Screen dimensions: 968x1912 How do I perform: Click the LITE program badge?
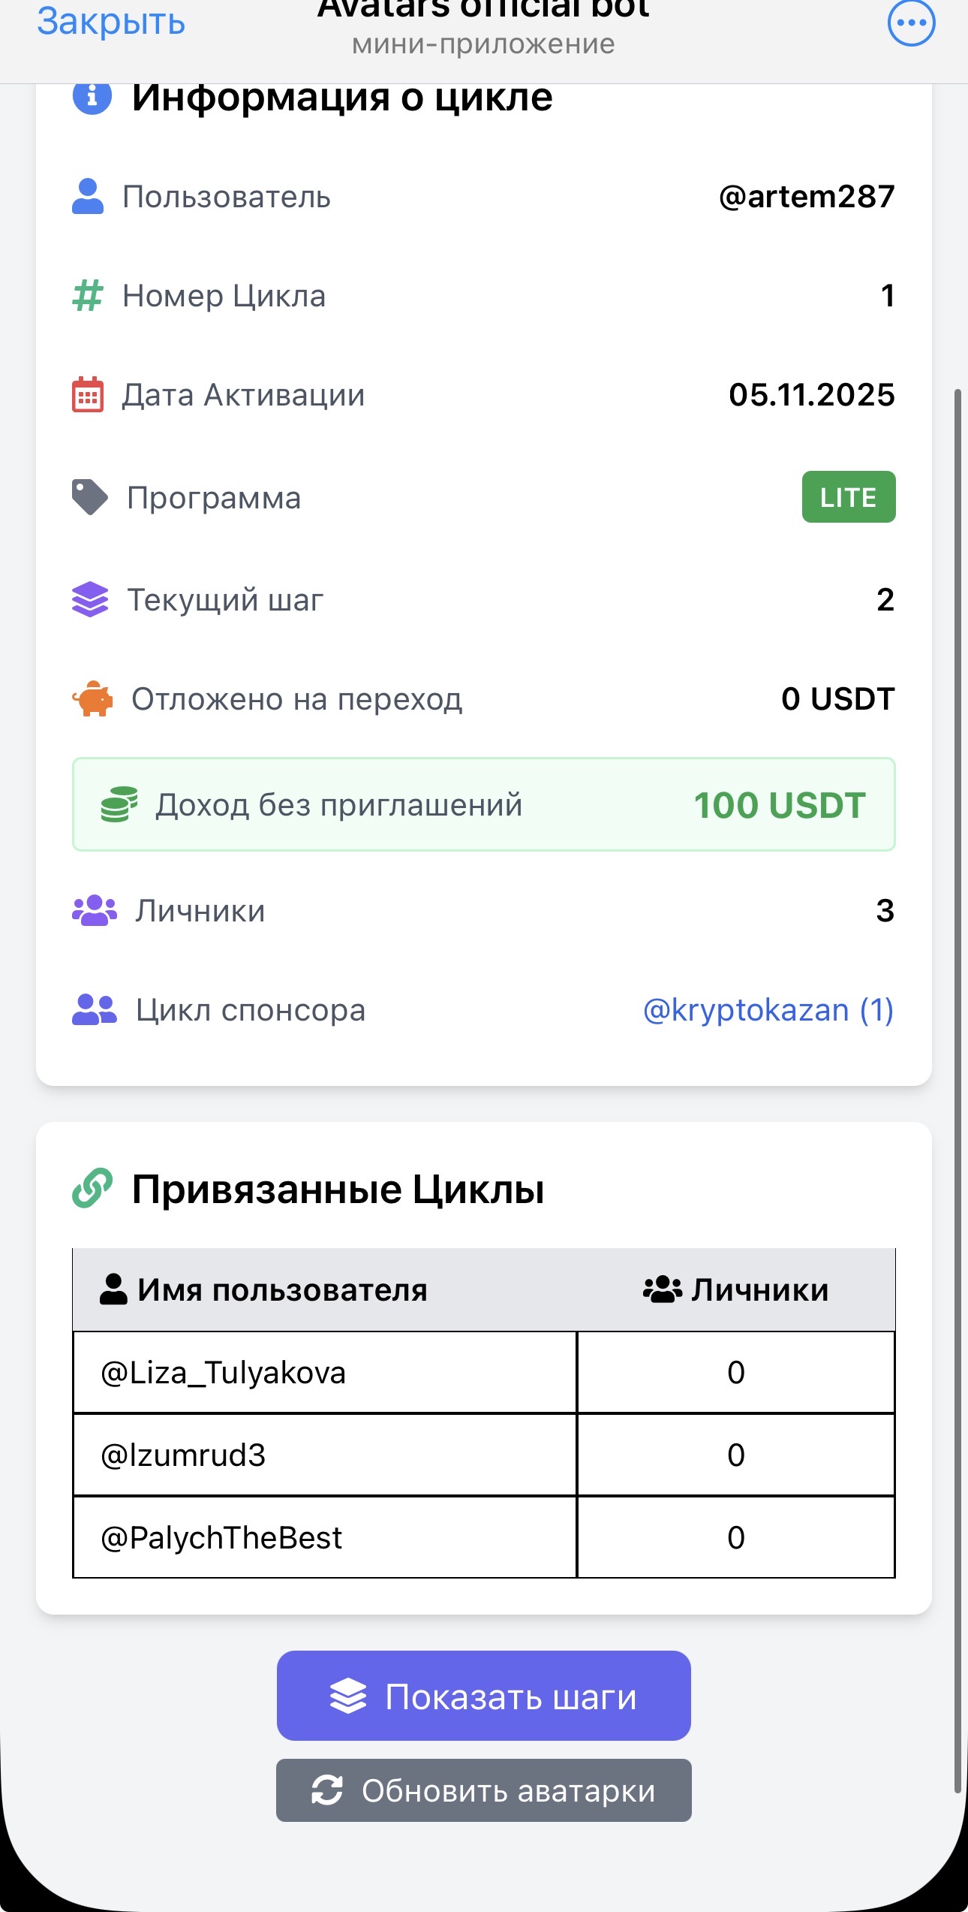pos(848,497)
